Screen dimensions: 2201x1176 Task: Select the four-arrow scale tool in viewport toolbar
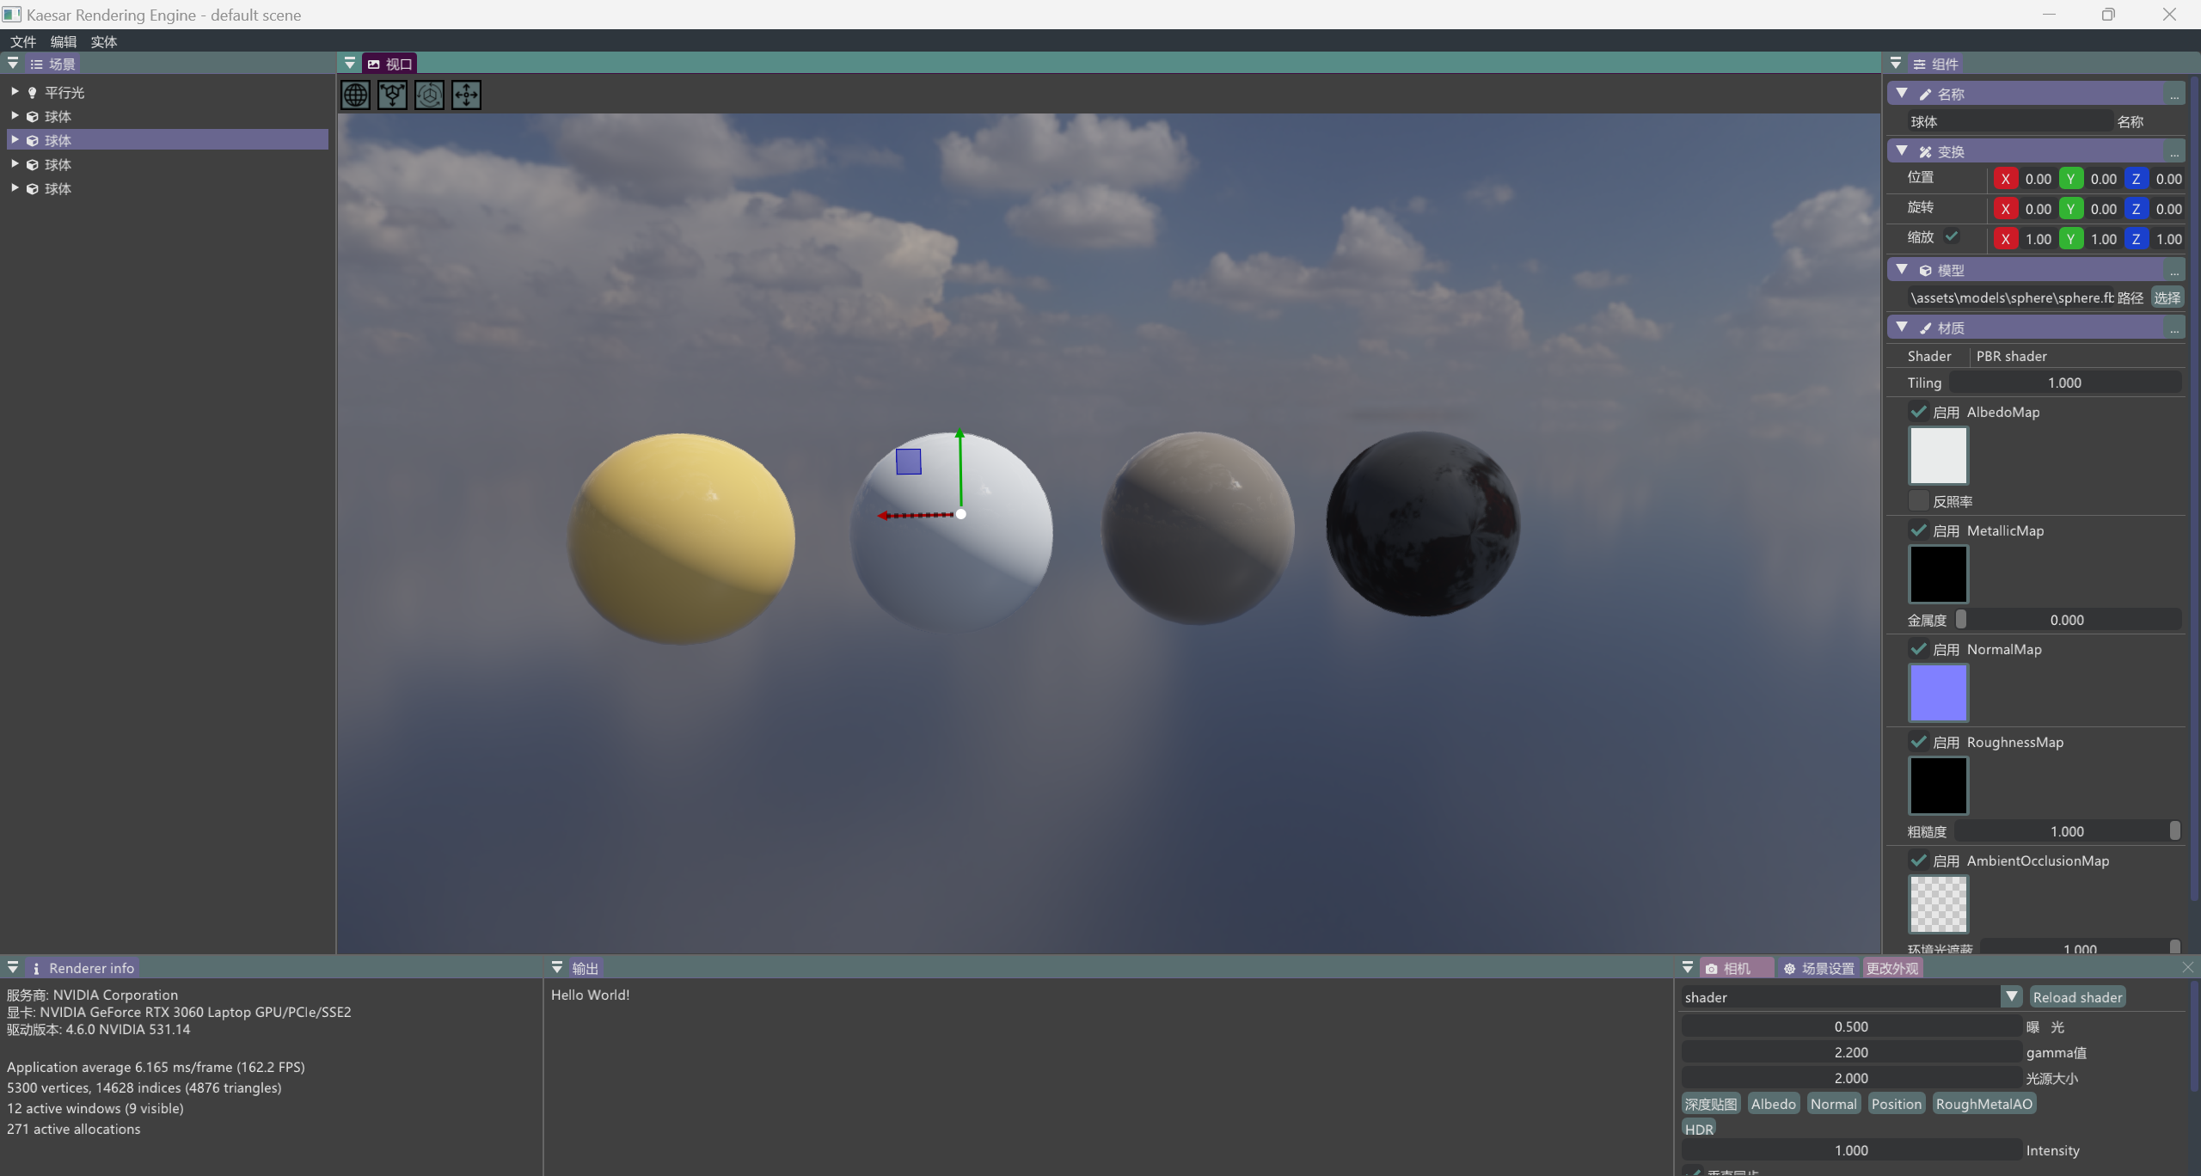[x=466, y=95]
